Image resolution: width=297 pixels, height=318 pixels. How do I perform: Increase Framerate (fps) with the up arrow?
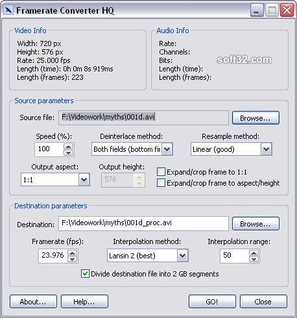(73, 253)
